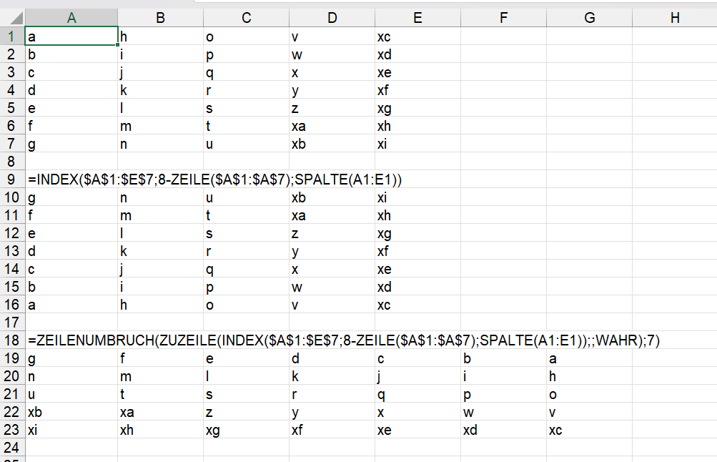Click cell A9 with the INDEX formula
This screenshot has height=462, width=717.
[71, 180]
